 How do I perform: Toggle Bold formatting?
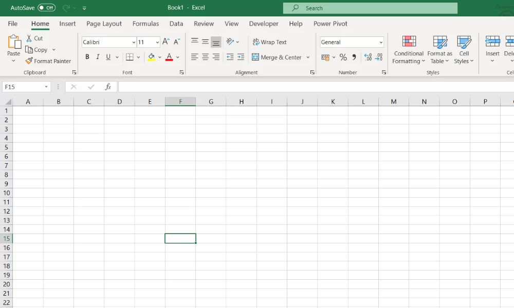click(87, 57)
